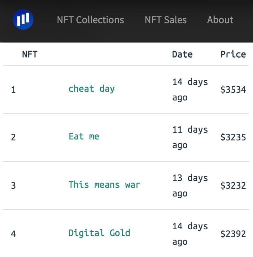Click the 11 days ago date
The height and width of the screenshot is (257, 253).
[190, 137]
